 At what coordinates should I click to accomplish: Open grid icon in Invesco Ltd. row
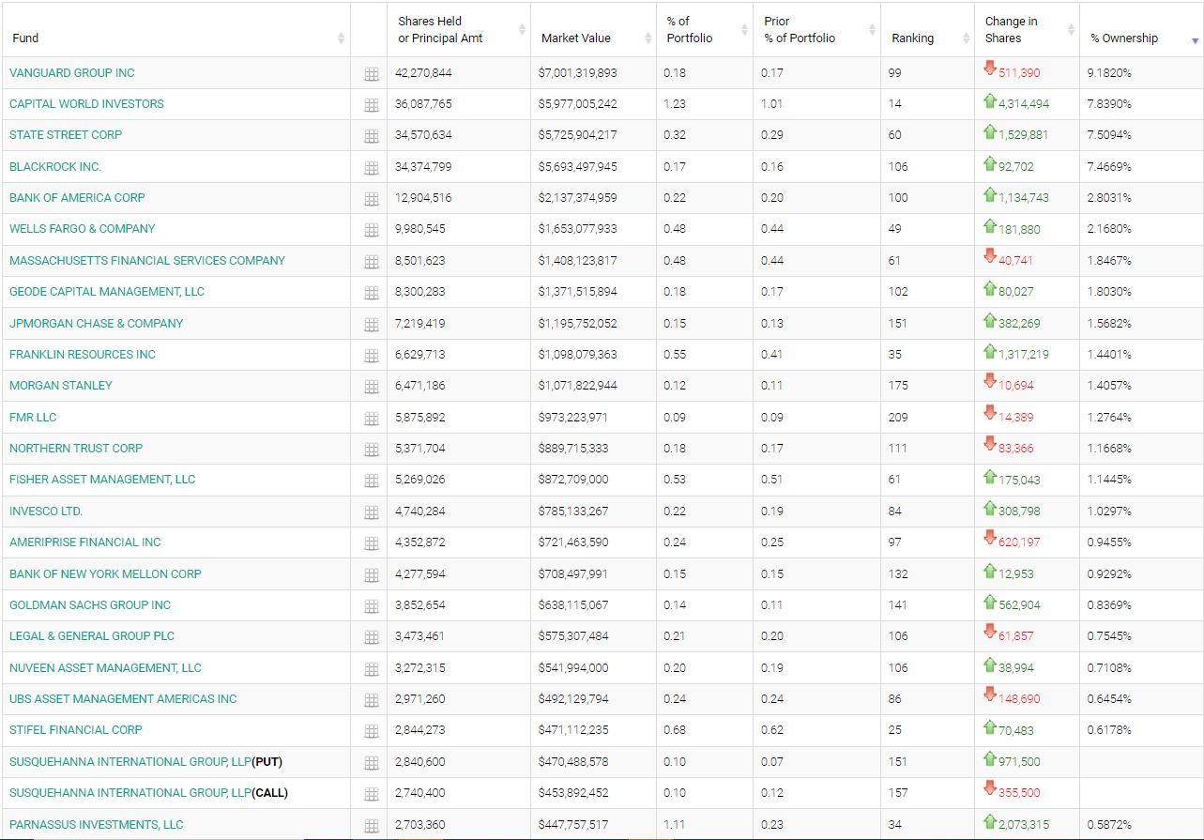pyautogui.click(x=371, y=512)
